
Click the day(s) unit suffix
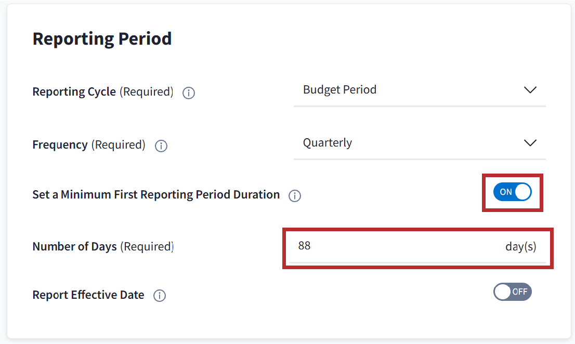[x=520, y=246]
